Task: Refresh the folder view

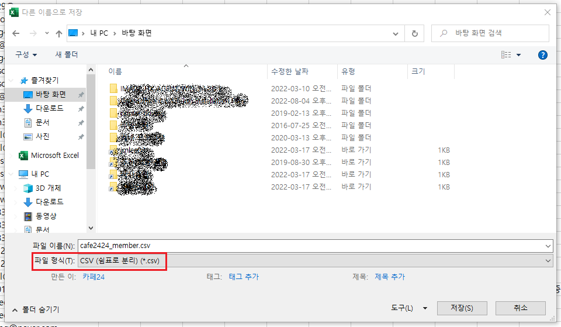Action: 415,33
